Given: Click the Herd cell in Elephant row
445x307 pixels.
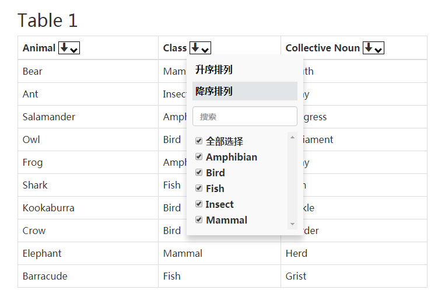Looking at the screenshot, I should pos(296,253).
